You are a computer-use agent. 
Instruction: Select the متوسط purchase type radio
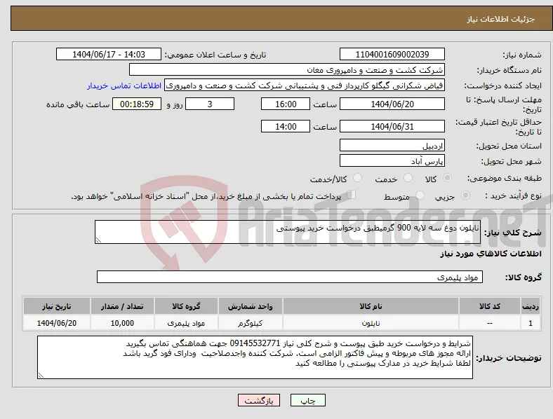click(x=420, y=195)
